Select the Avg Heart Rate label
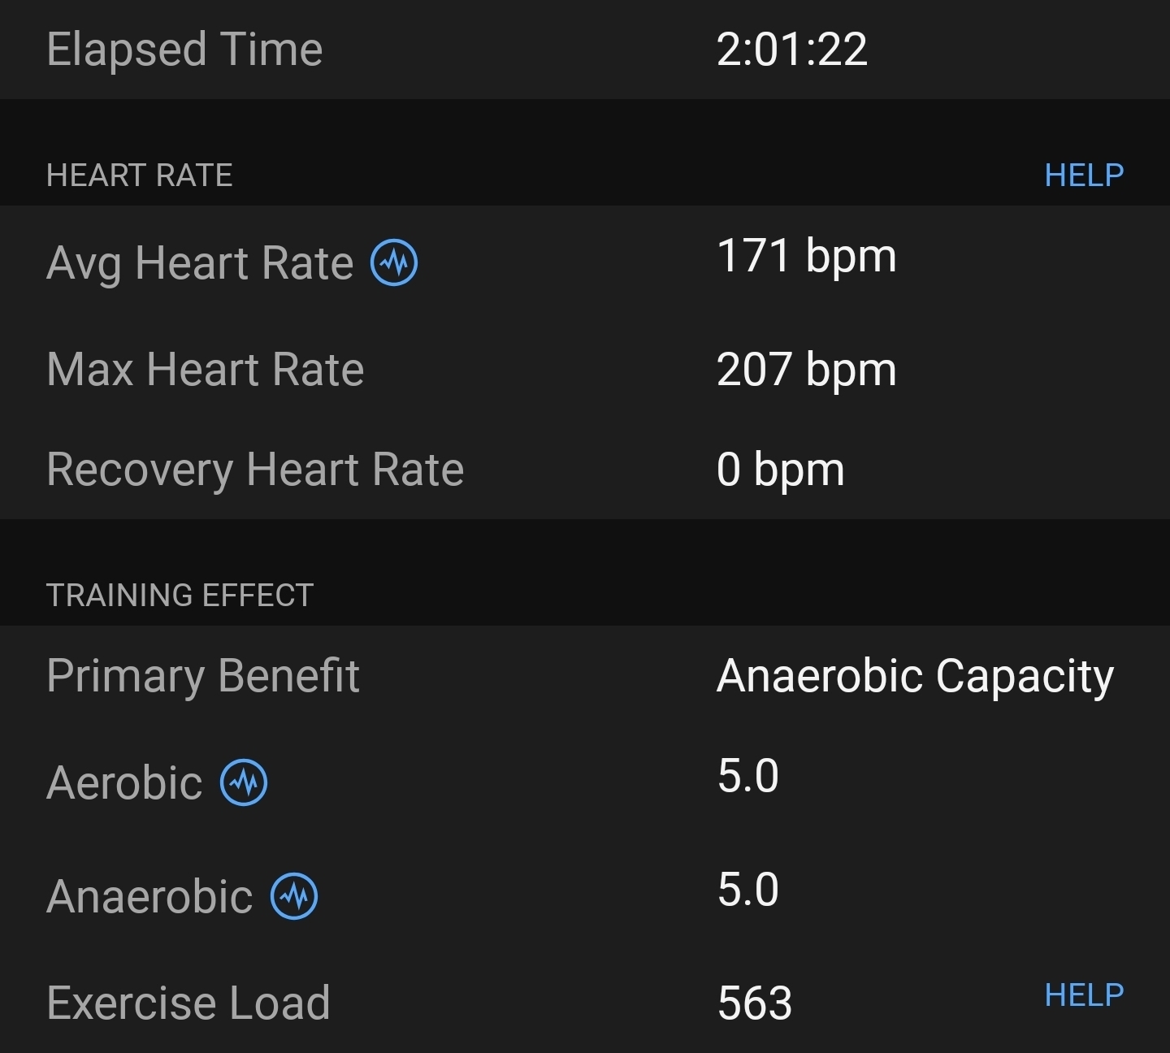1170x1053 pixels. 200,263
